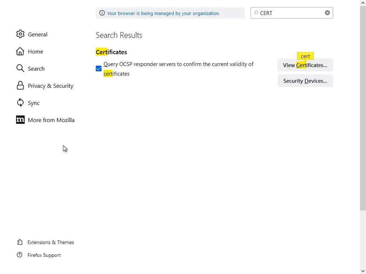Click the Mozilla logo icon
The image size is (366, 274).
tap(20, 120)
